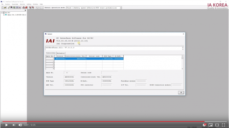Click the PCB Type column header
This screenshot has width=229, height=128.
pyautogui.click(x=108, y=56)
